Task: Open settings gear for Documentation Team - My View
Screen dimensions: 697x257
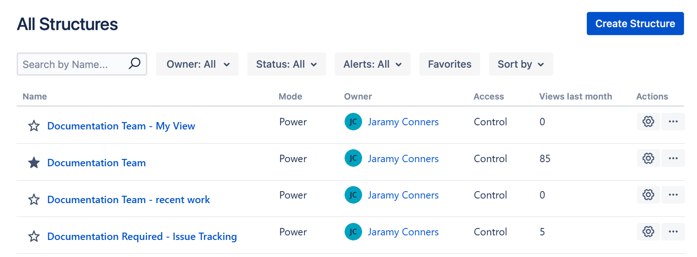Action: (x=648, y=122)
